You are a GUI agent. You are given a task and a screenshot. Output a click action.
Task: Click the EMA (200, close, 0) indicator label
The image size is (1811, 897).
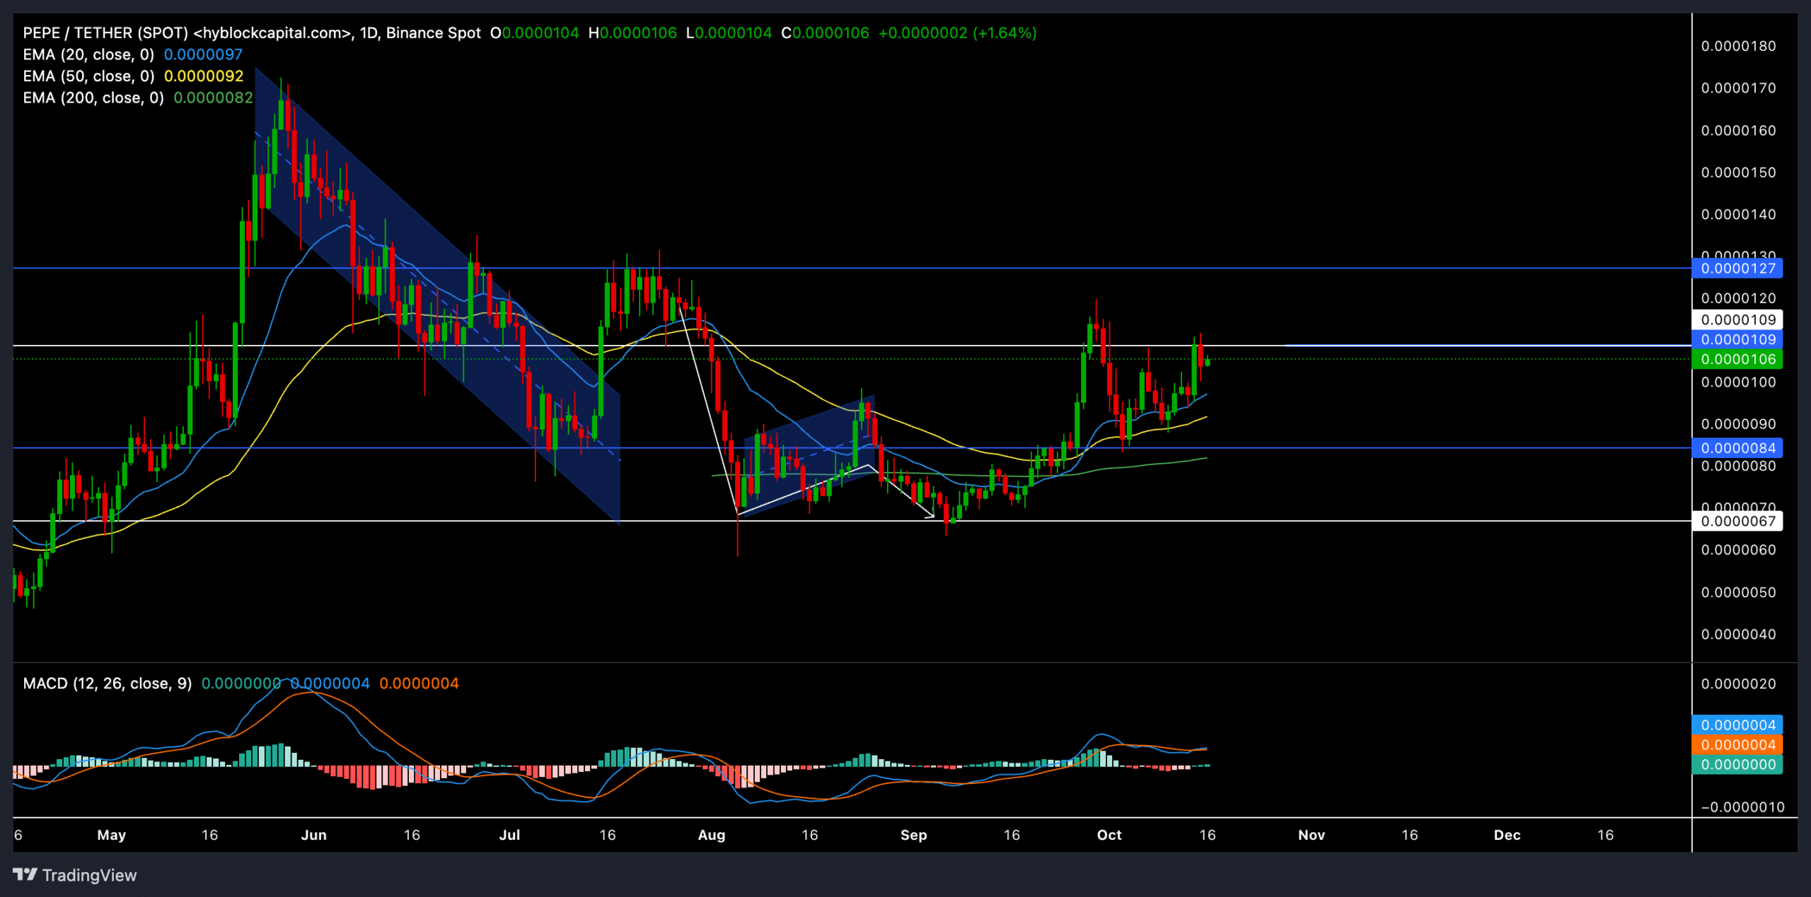93,98
